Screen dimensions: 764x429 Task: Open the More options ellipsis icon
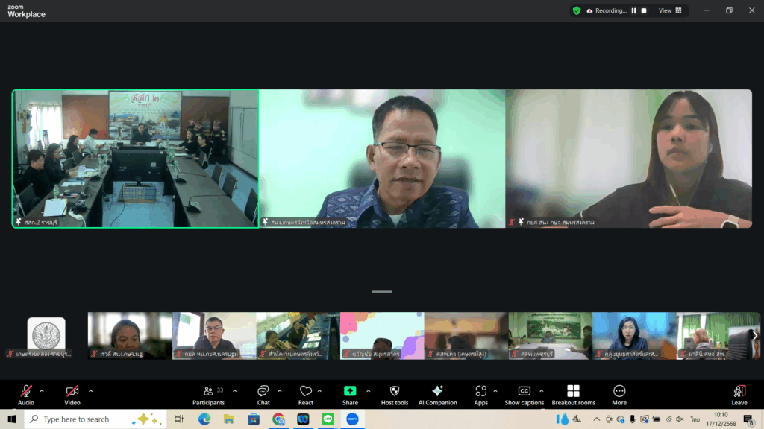point(619,392)
